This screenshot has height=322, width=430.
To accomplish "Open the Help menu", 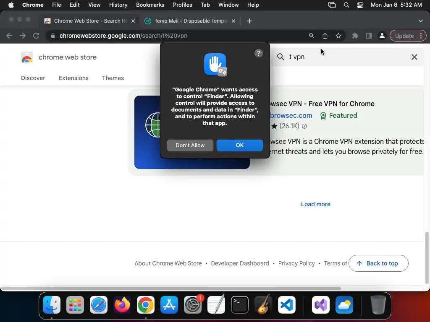I will click(253, 5).
